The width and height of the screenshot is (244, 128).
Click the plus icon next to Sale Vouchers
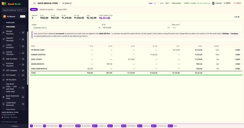(x=23, y=59)
